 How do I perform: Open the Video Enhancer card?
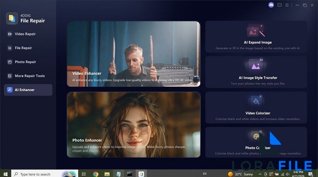coord(133,54)
